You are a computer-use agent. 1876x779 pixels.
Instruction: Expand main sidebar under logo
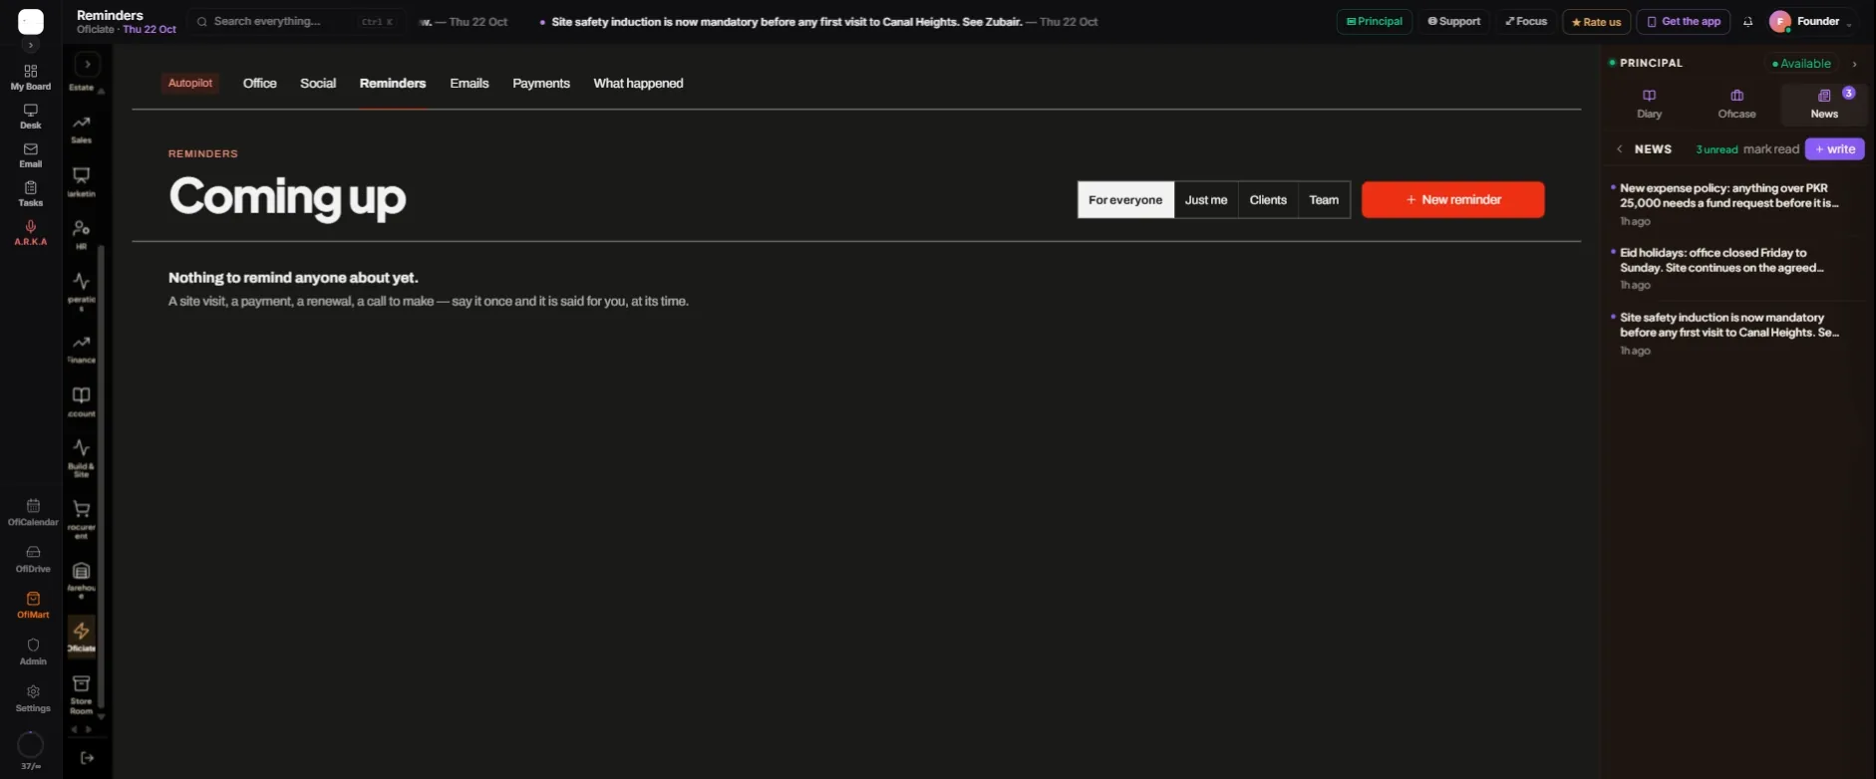(31, 45)
